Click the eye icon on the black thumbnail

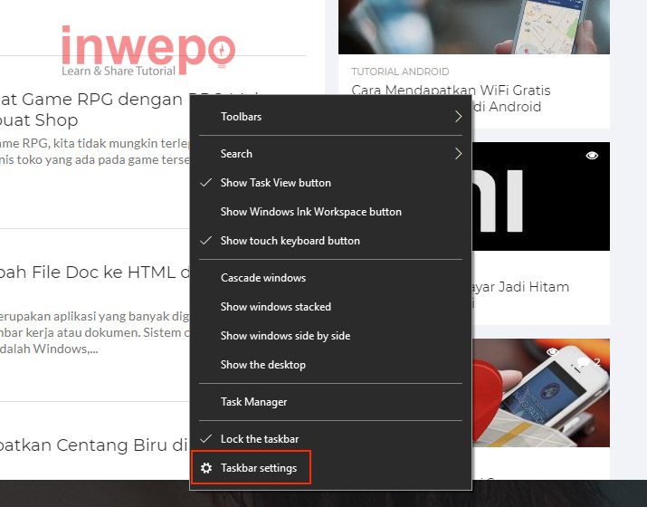click(x=592, y=155)
